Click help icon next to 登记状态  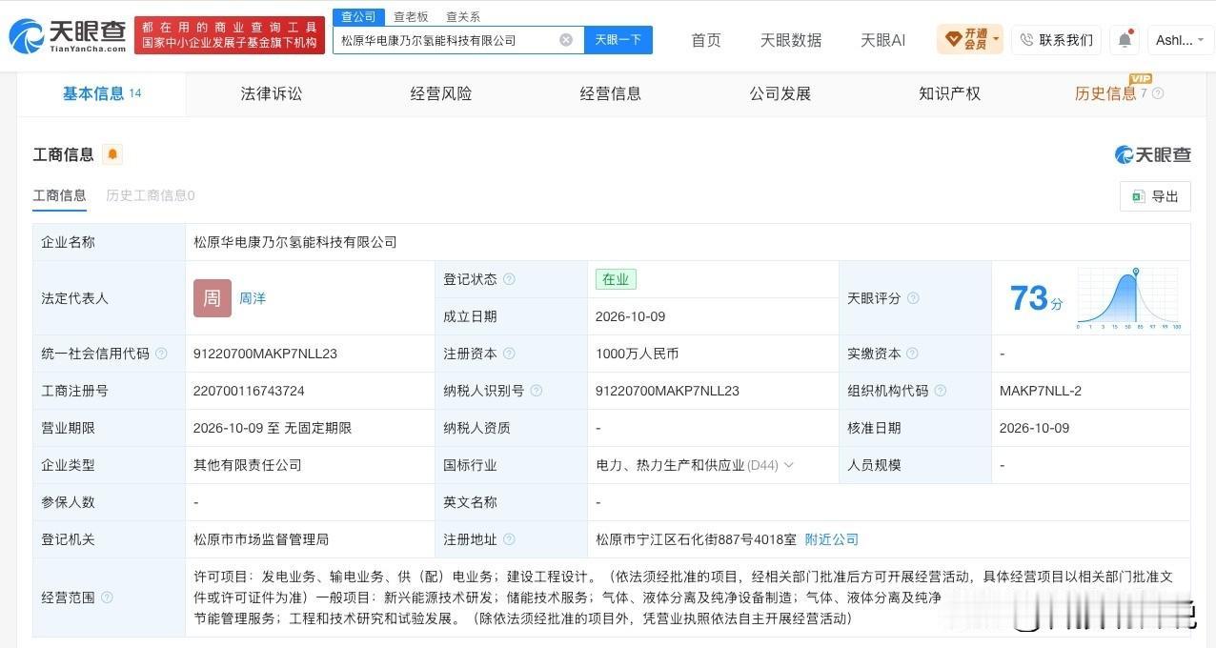(509, 279)
